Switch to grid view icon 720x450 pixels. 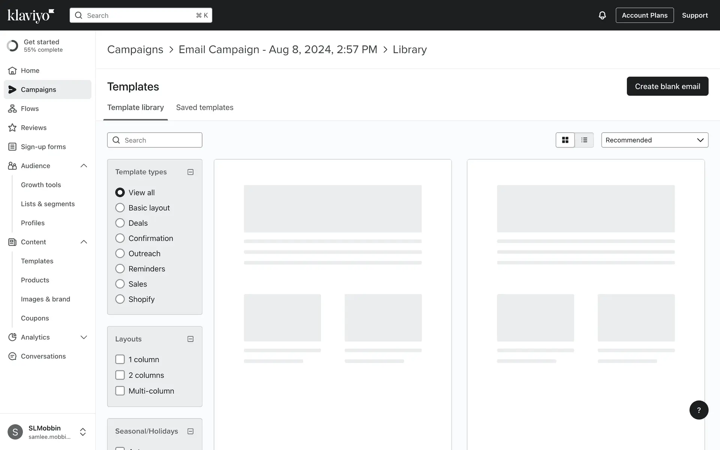pyautogui.click(x=565, y=140)
